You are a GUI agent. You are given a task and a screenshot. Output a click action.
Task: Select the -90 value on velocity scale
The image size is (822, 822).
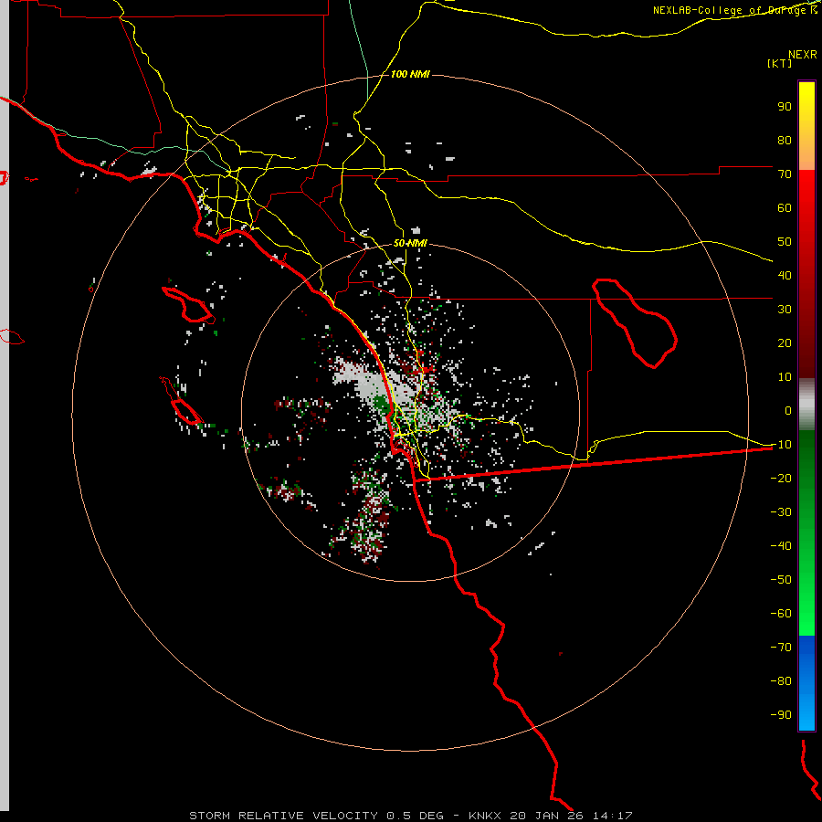[x=781, y=715]
